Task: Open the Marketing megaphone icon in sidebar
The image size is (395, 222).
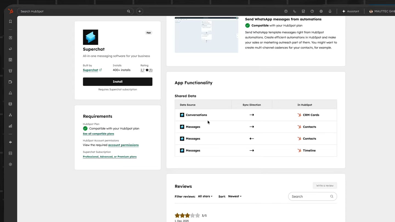Action: click(10, 49)
